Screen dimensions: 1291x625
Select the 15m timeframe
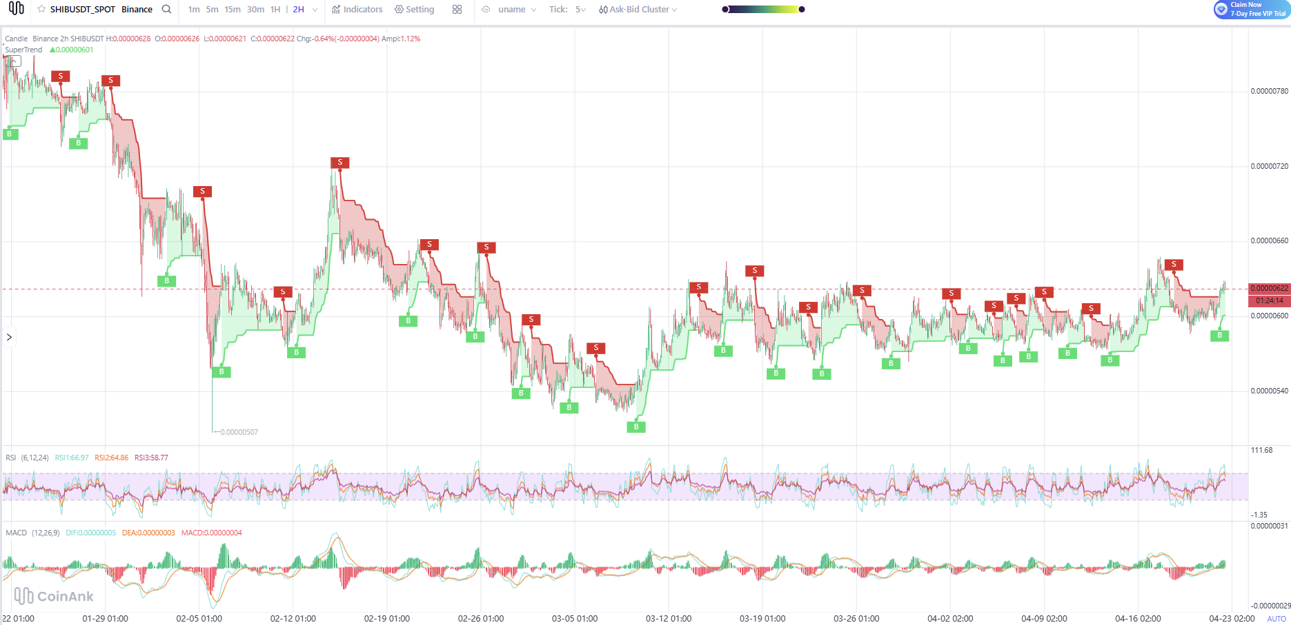(233, 10)
